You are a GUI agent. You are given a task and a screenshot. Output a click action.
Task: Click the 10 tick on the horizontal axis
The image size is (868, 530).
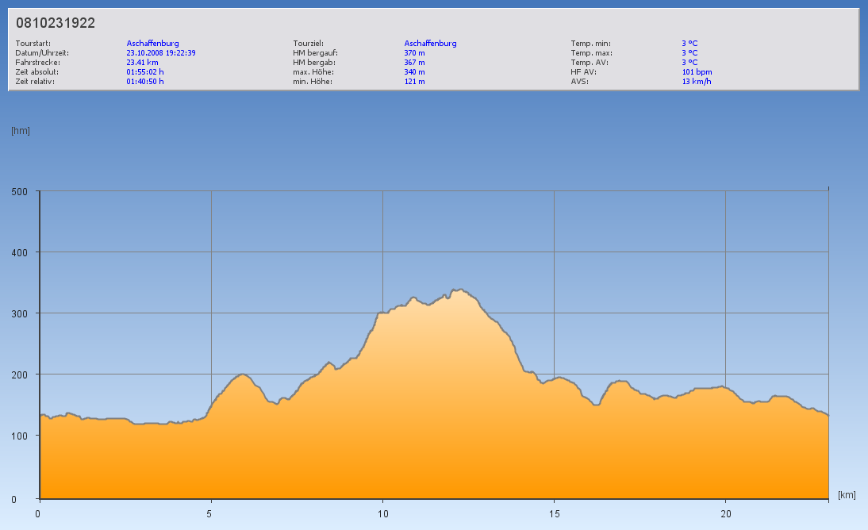tap(382, 514)
